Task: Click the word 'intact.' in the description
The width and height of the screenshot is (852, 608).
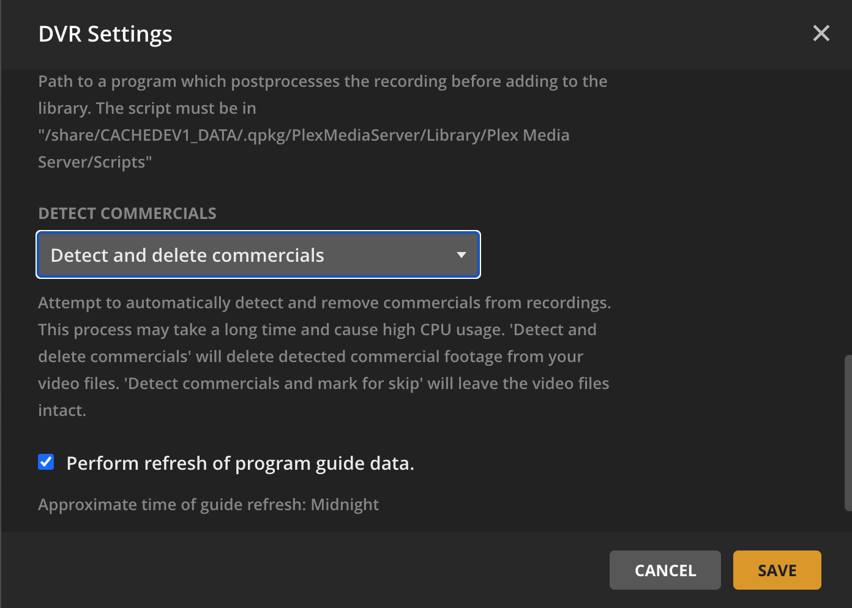Action: click(x=62, y=410)
